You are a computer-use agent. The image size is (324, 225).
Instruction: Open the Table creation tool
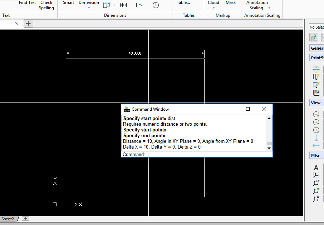click(x=183, y=2)
